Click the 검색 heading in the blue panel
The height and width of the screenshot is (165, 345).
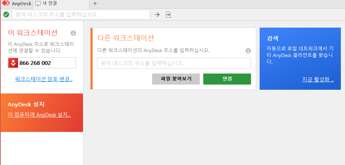[273, 38]
